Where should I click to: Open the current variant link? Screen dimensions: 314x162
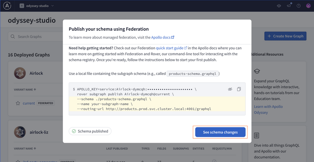click(x=29, y=103)
